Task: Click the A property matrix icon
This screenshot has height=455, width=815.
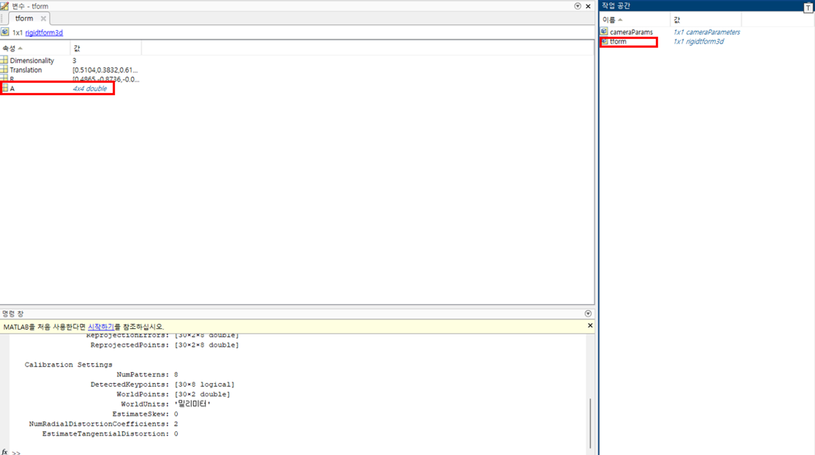Action: click(x=5, y=88)
